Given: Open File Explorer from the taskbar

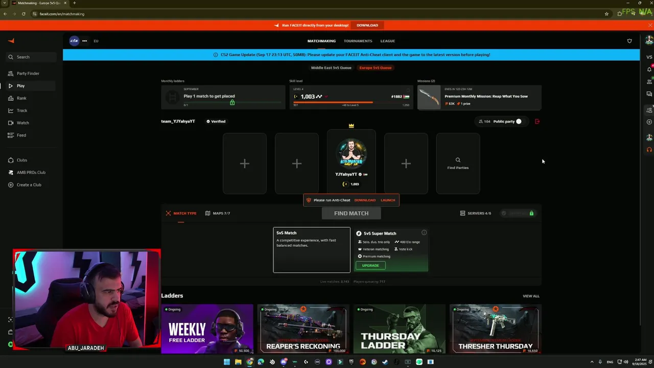Looking at the screenshot, I should click(238, 362).
